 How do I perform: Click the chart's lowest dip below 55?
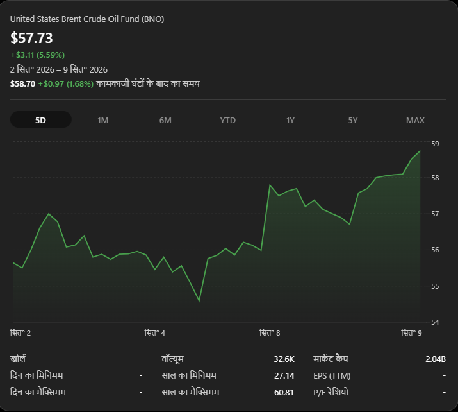(199, 301)
